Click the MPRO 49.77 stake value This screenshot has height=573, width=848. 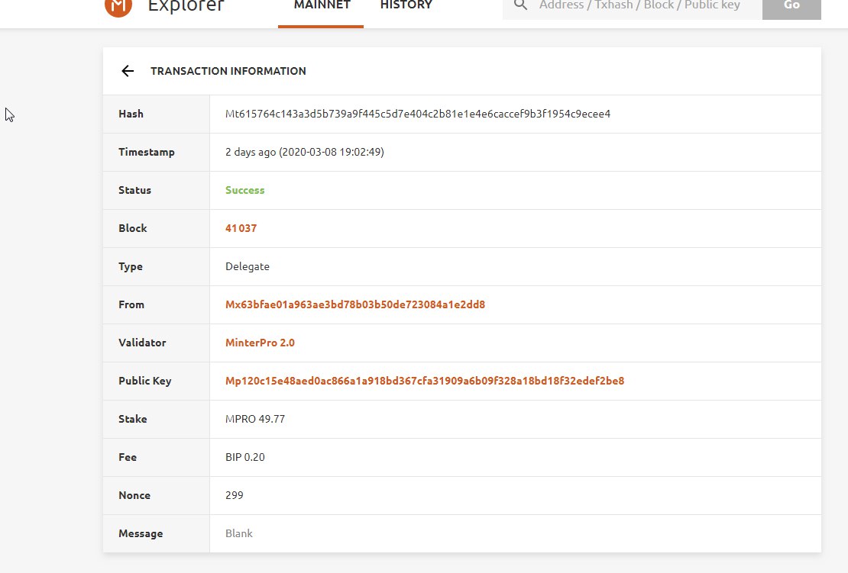click(254, 419)
